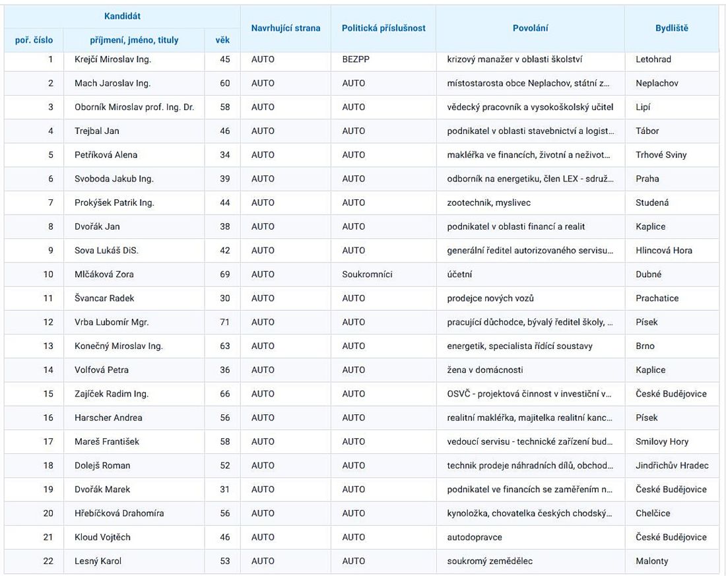This screenshot has width=726, height=576.
Task: Click the 'Navrhující strana' column header
Action: (285, 28)
